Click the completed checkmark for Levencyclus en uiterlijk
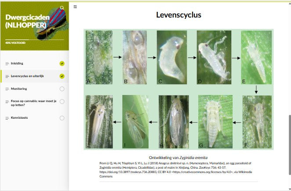Screen dimensions: 291x191 click(62, 76)
